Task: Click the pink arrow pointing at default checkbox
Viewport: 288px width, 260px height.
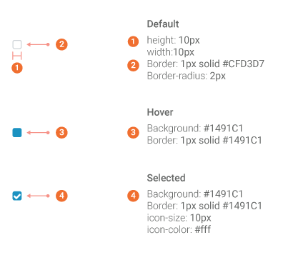Action: (39, 44)
